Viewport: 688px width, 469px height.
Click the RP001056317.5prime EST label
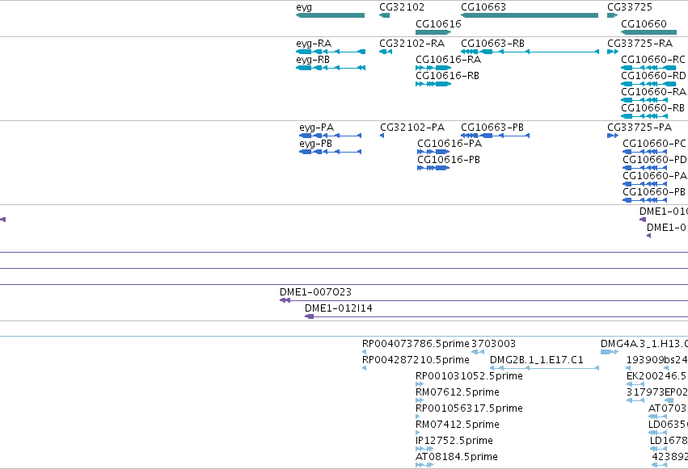tap(469, 408)
